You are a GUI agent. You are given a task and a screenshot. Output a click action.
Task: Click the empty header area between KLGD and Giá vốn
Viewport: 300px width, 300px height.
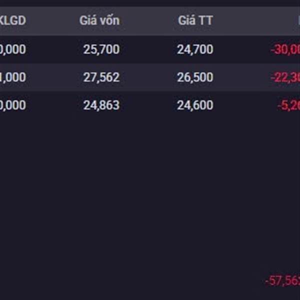pos(53,20)
